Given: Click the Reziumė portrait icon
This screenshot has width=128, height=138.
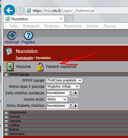Looking at the screenshot, I should [x=10, y=66].
